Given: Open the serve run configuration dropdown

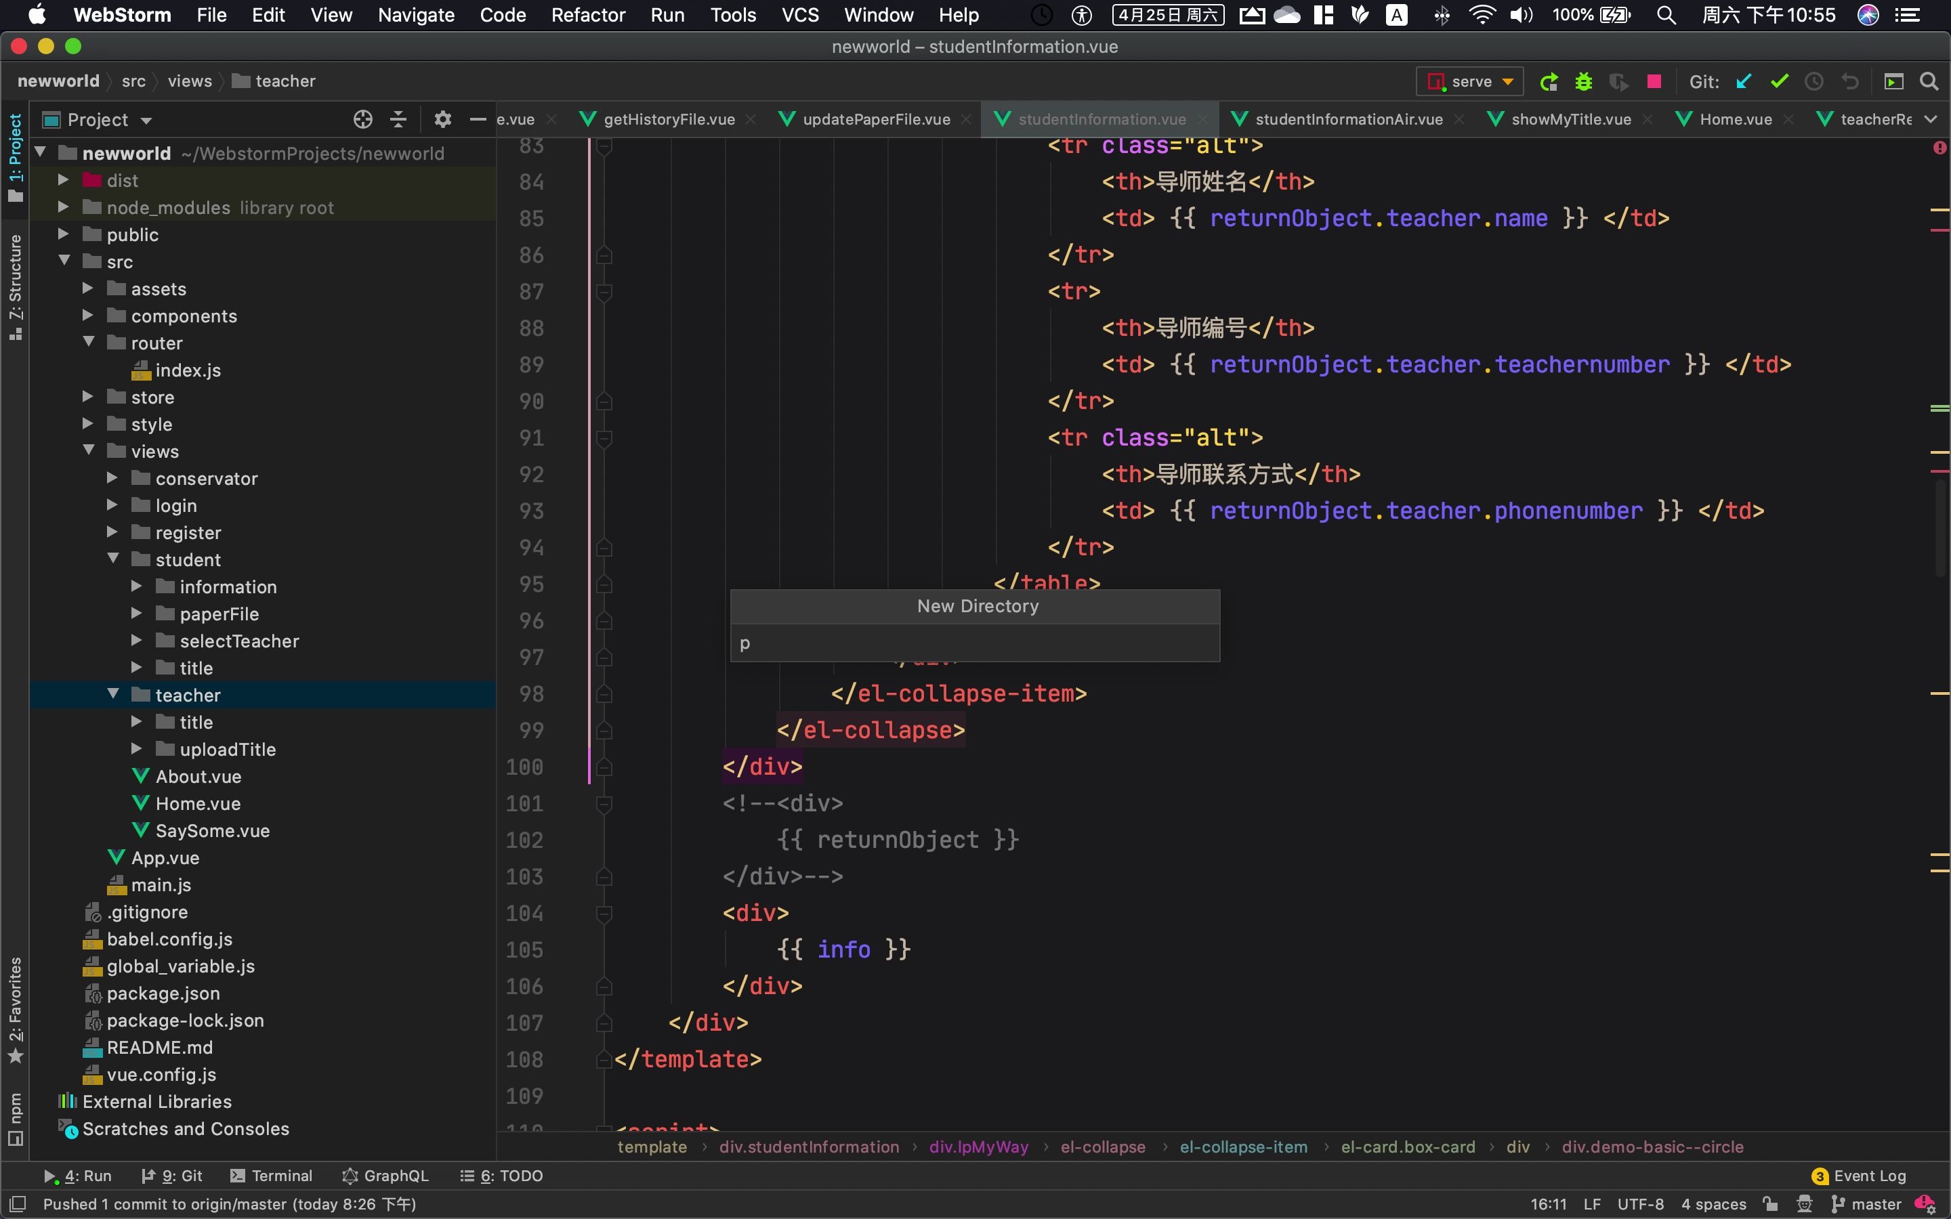Looking at the screenshot, I should click(x=1470, y=81).
